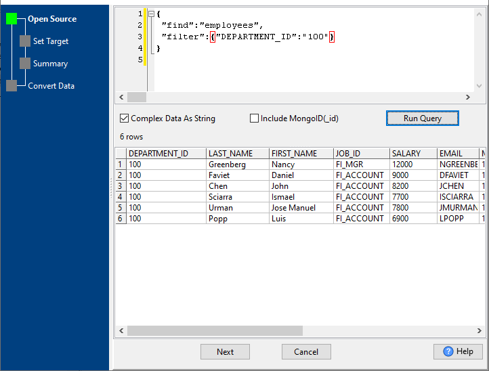This screenshot has height=371, width=489.
Task: Click the results grid horizontal scroll thumb
Action: pos(215,331)
